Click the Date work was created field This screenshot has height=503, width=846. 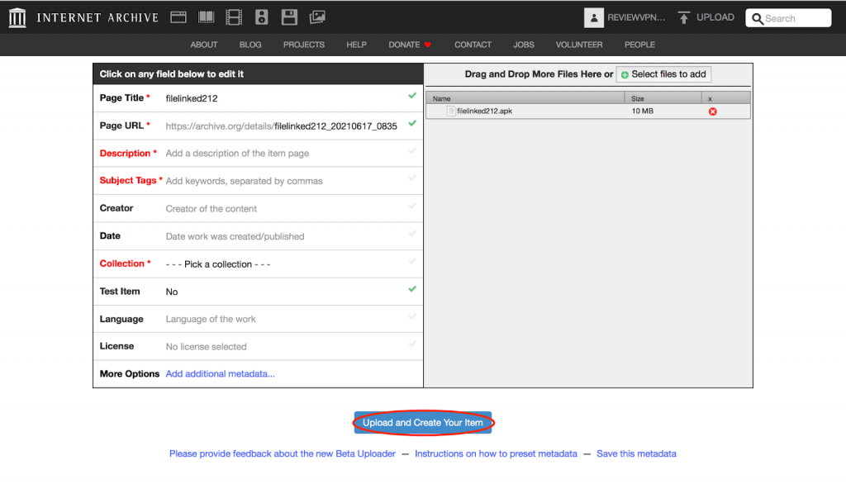235,237
